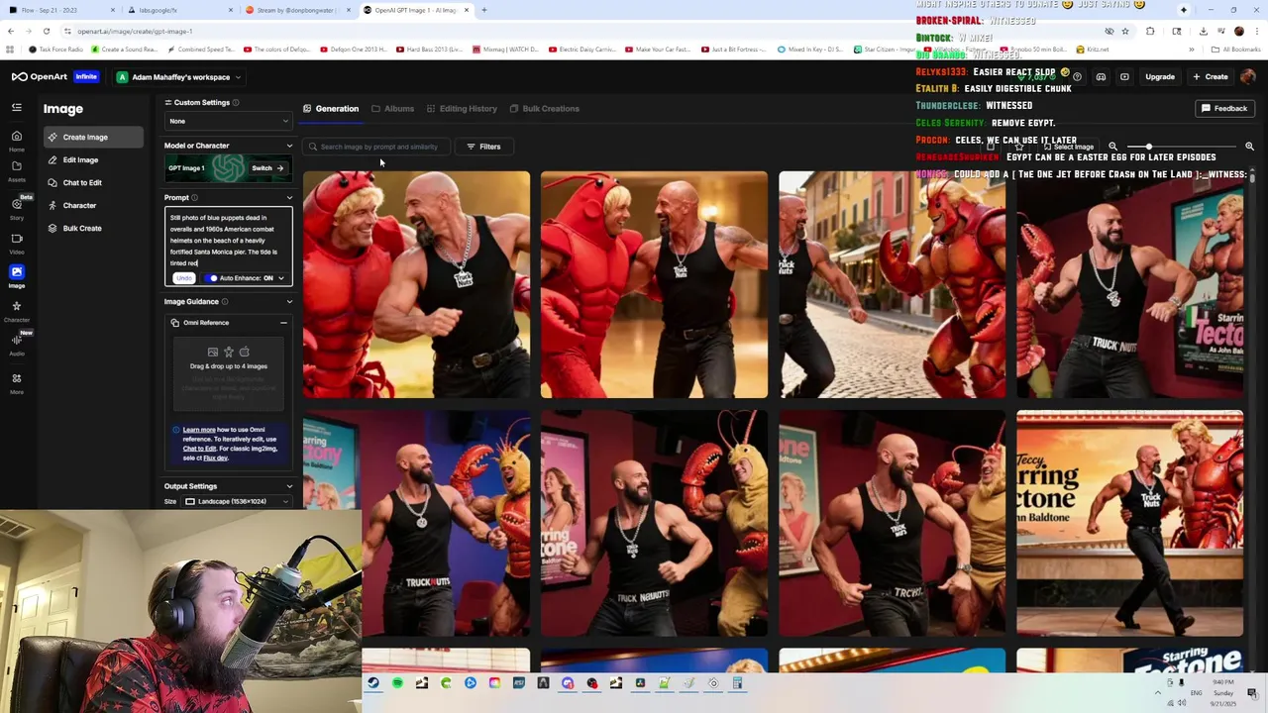Image resolution: width=1268 pixels, height=713 pixels.
Task: Click the user profile avatar
Action: point(1247,76)
